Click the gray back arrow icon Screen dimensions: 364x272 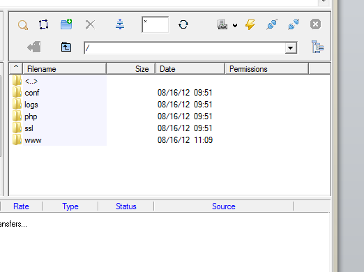tap(34, 47)
